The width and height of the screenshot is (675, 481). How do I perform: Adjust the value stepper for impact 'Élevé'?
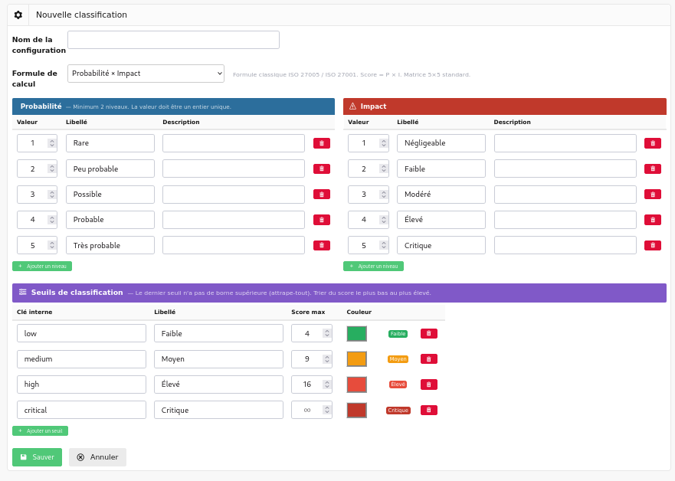[382, 220]
